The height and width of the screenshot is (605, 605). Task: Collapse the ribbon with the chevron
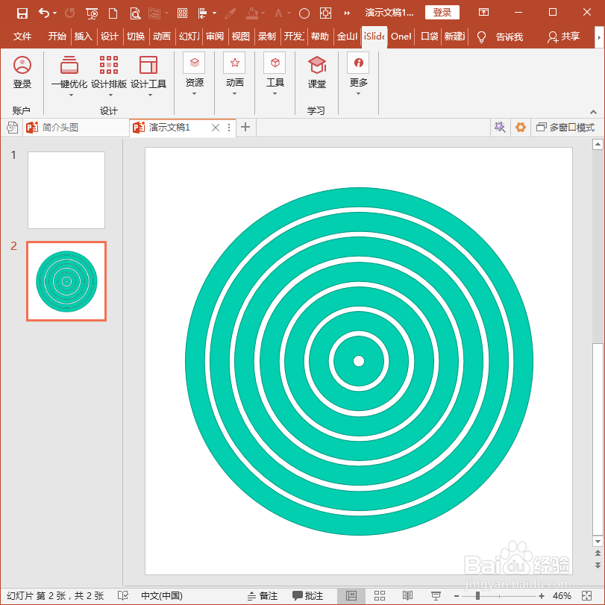[x=593, y=112]
